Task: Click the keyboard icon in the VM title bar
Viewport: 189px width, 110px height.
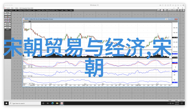Action: [x=160, y=5]
